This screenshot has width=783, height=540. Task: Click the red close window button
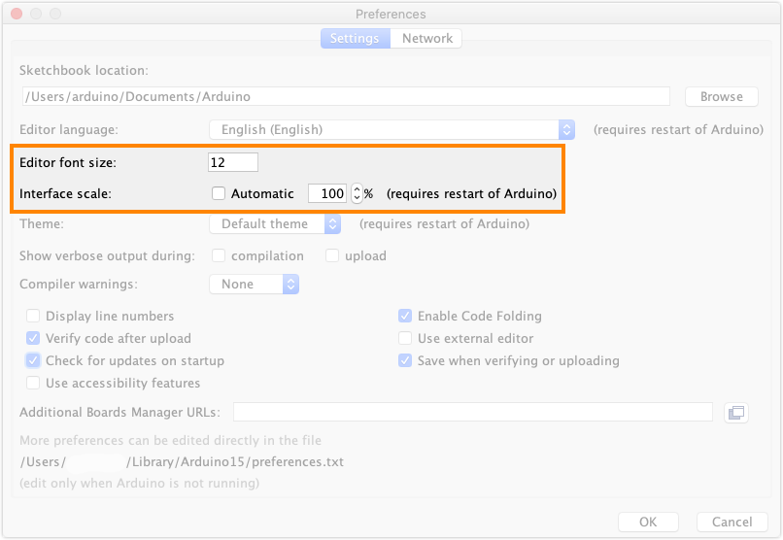coord(17,15)
